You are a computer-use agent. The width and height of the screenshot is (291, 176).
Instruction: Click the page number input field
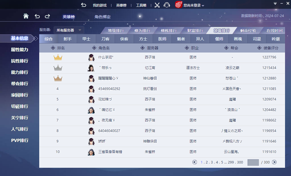tap(253, 162)
